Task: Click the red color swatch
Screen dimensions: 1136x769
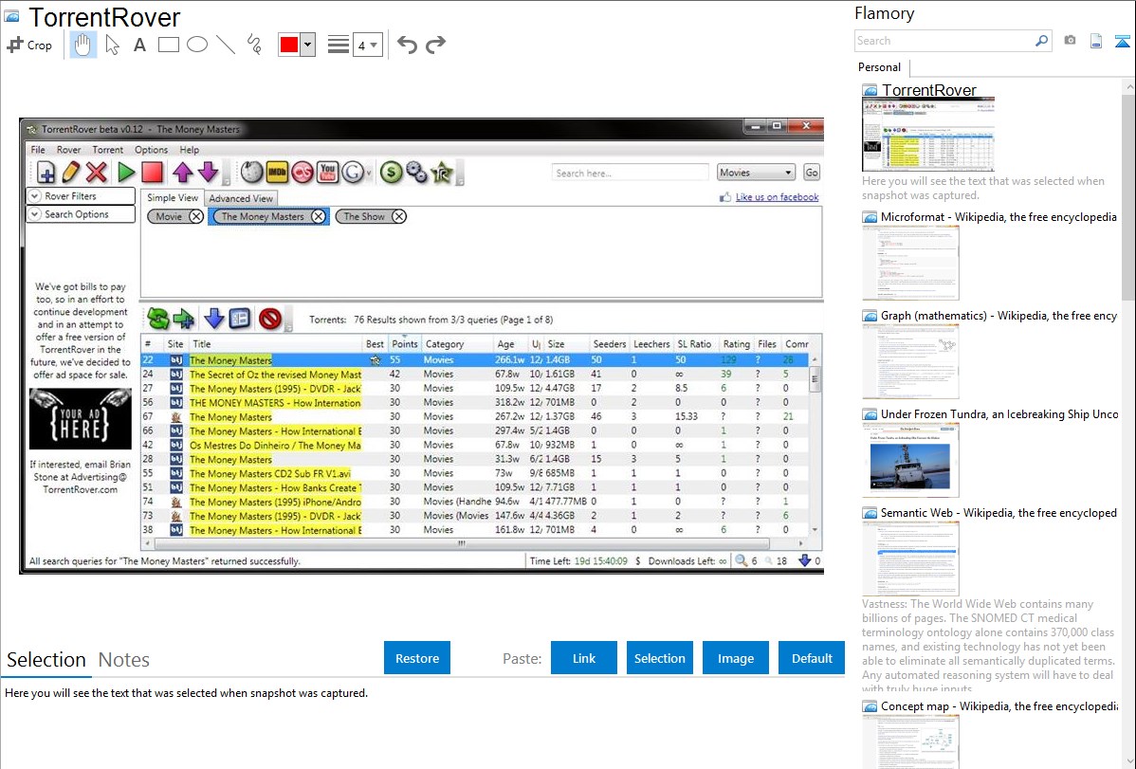Action: point(289,45)
